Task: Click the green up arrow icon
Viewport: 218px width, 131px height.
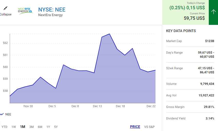Action: (x=213, y=12)
